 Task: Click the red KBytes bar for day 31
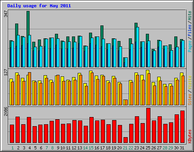point(182,127)
